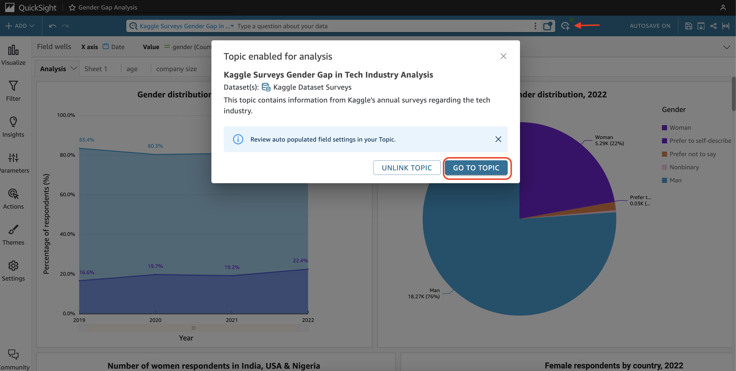Open the Actions panel

13,199
